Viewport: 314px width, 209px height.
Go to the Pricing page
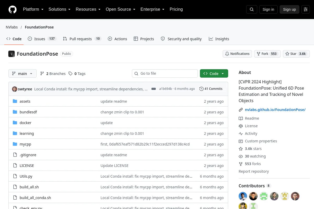[x=176, y=9]
